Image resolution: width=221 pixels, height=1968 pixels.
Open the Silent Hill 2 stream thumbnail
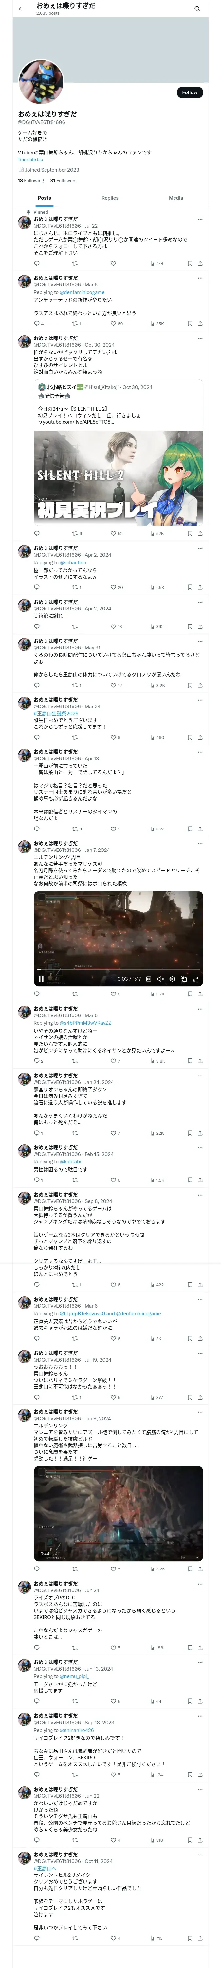point(118,478)
